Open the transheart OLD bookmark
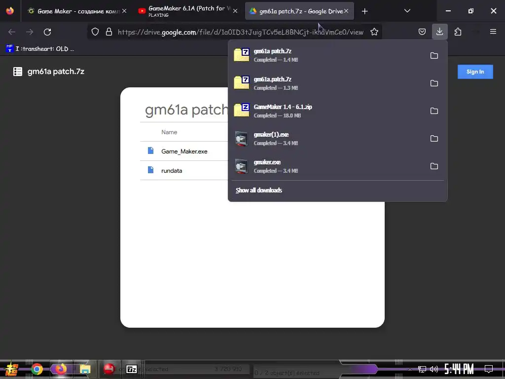This screenshot has width=505, height=379. coord(40,49)
